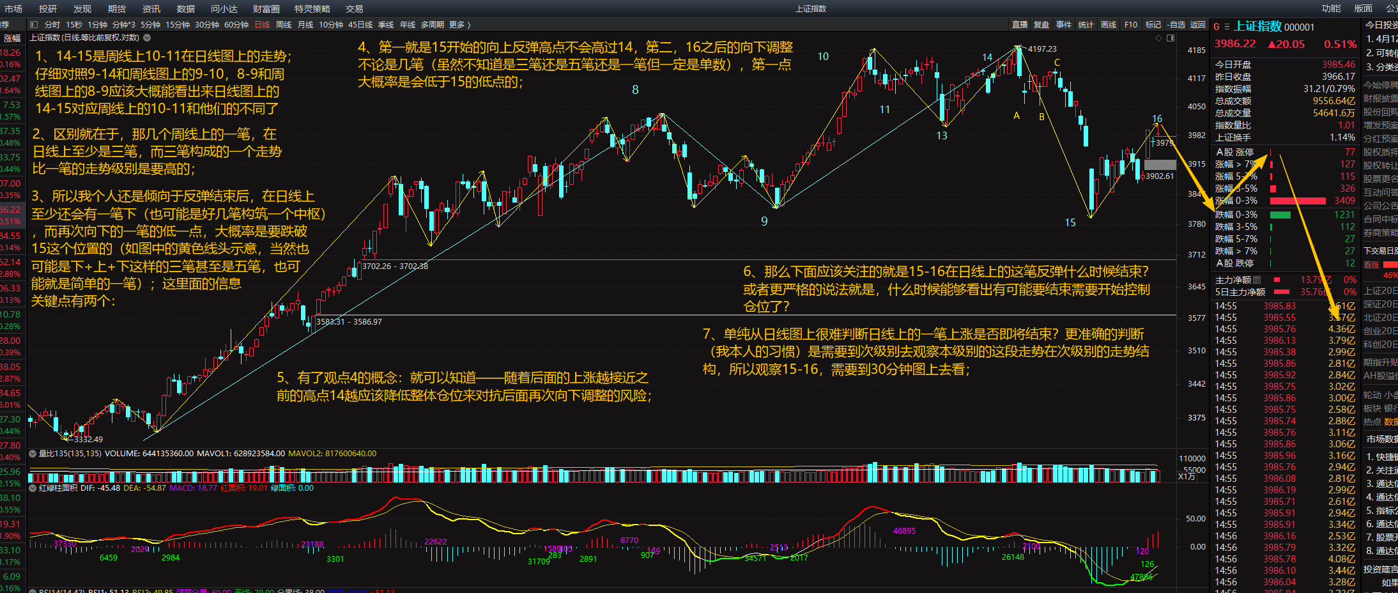This screenshot has width=1398, height=593.
Task: Click the -自选 watchlist button
Action: click(1176, 25)
